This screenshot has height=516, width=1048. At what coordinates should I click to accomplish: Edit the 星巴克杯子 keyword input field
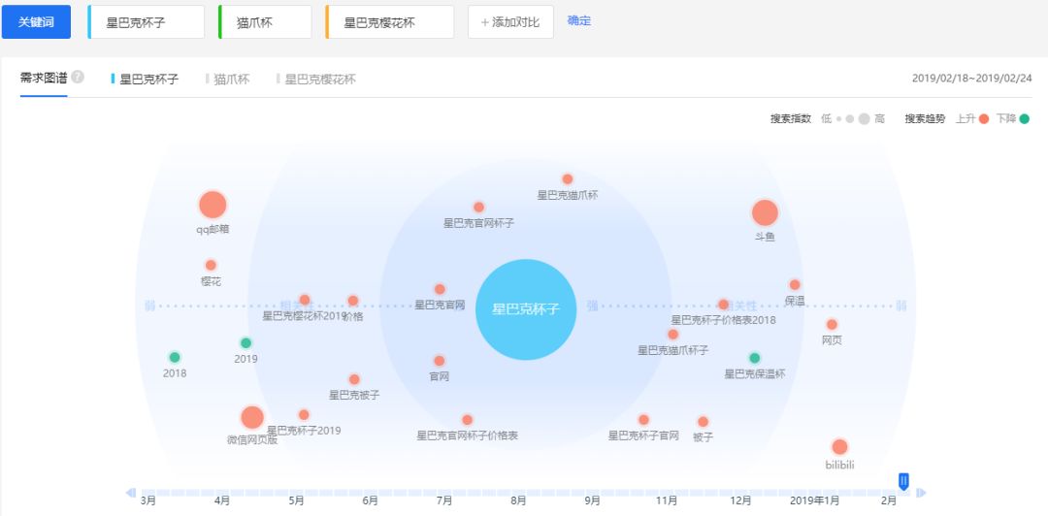(x=147, y=22)
